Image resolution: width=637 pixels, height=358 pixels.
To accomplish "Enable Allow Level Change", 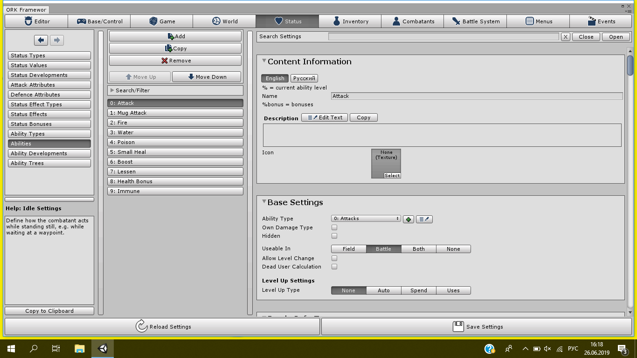I will 334,258.
